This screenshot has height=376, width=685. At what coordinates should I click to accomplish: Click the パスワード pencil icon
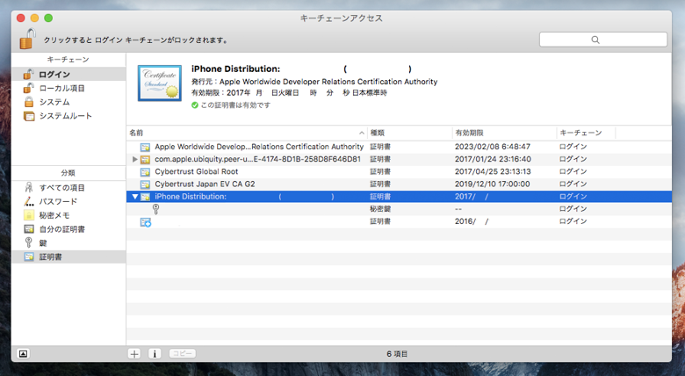29,201
